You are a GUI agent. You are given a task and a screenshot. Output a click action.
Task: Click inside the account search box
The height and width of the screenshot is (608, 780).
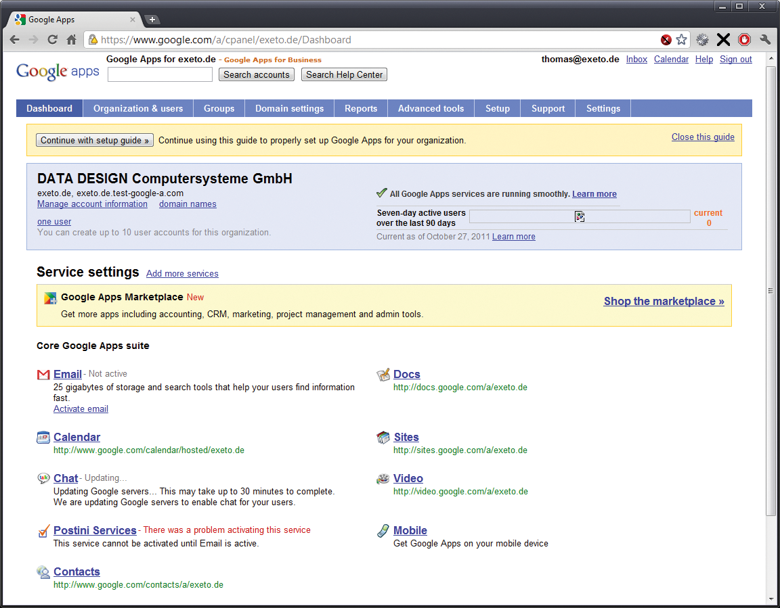(x=160, y=74)
